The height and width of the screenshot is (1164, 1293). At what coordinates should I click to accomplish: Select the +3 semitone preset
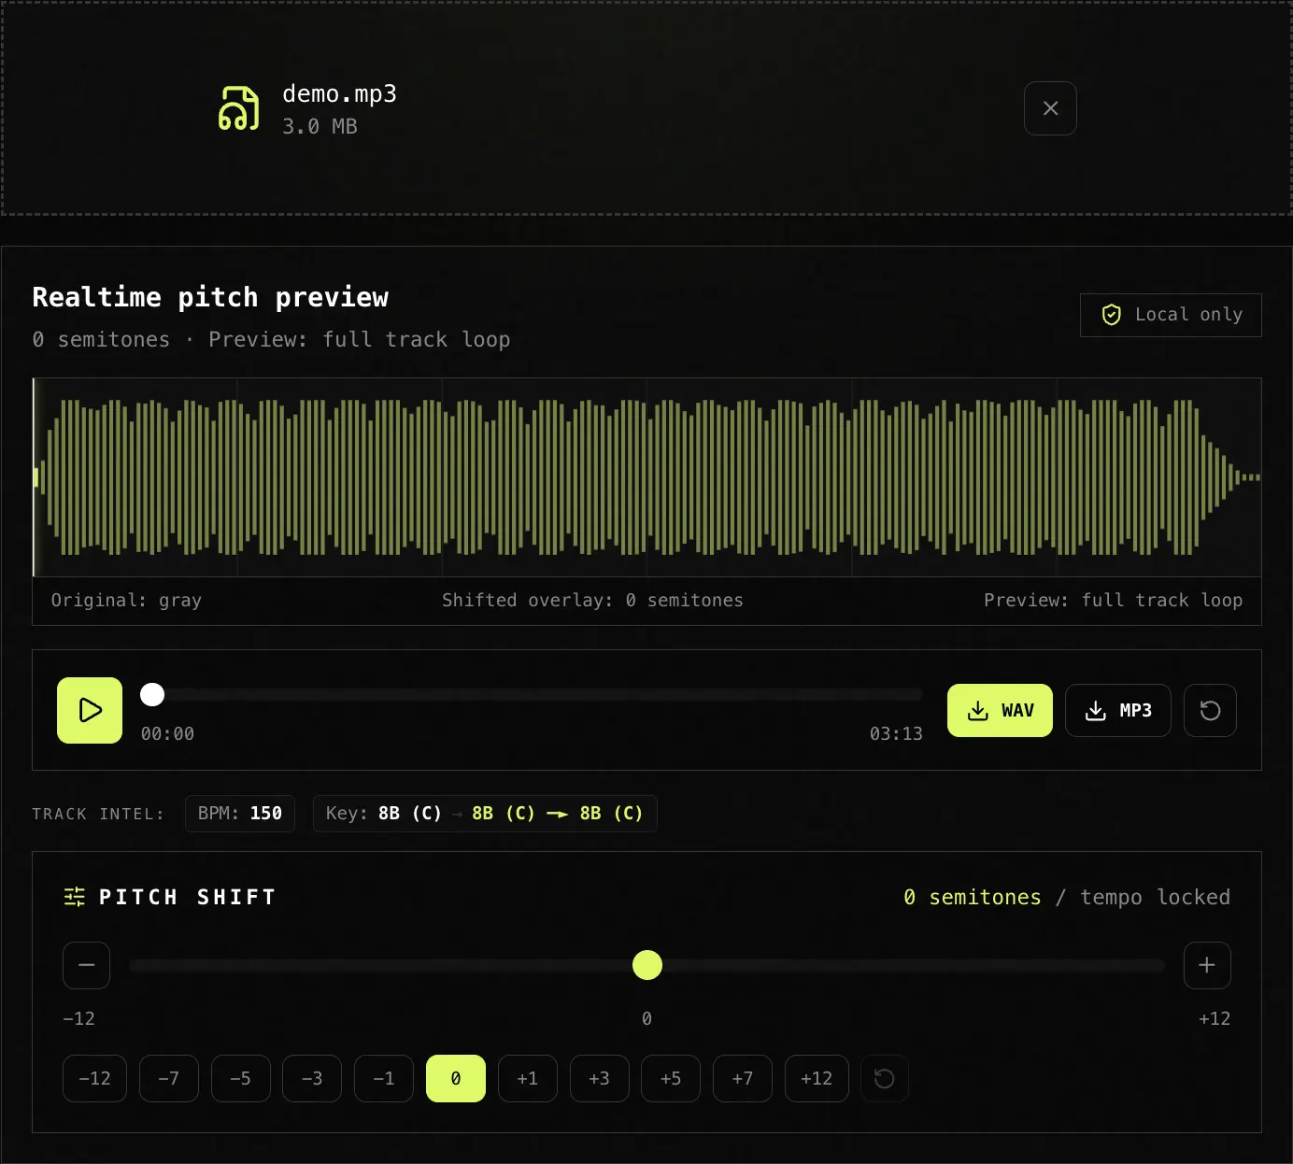(600, 1078)
